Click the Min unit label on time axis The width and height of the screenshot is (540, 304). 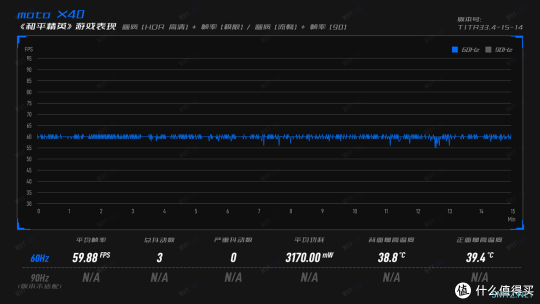coord(511,219)
